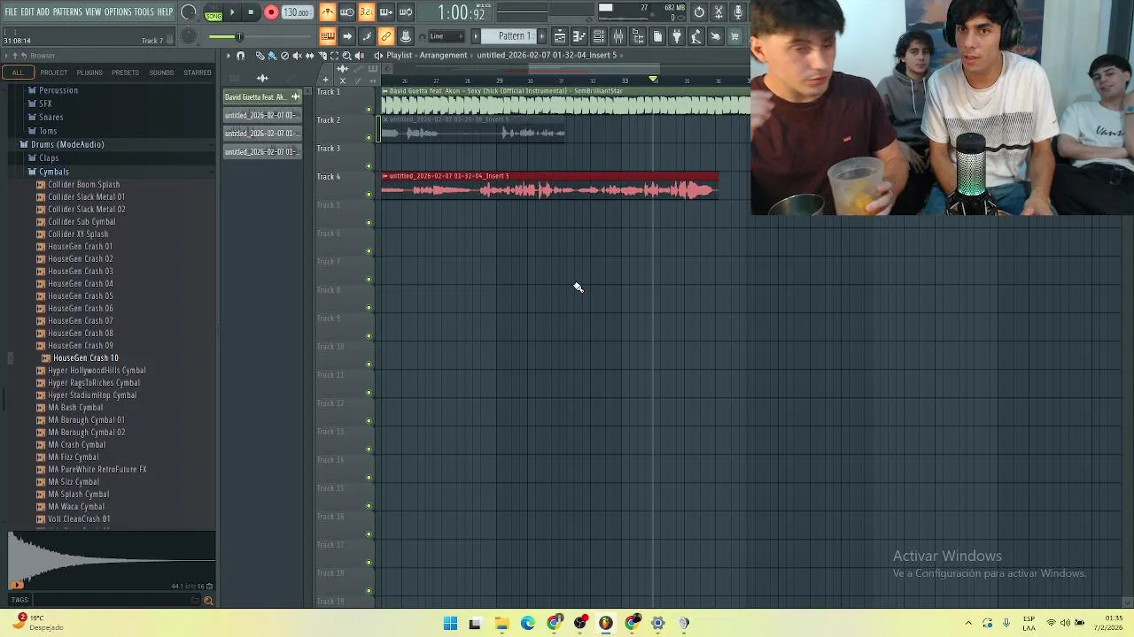
Task: Open the Playlist view from main toolbar
Action: click(x=560, y=36)
